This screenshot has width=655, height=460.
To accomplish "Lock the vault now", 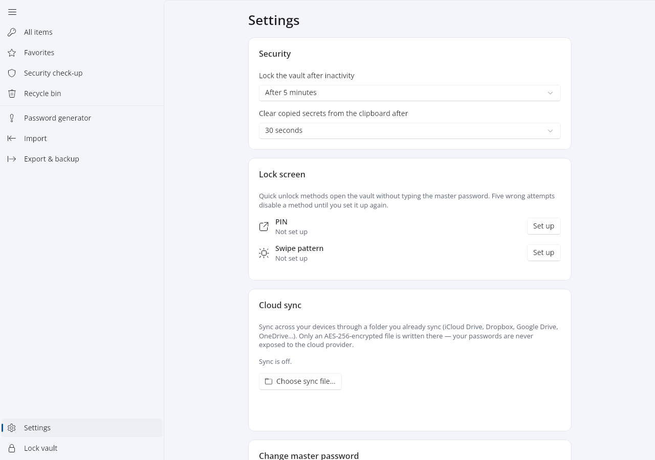I will click(82, 448).
